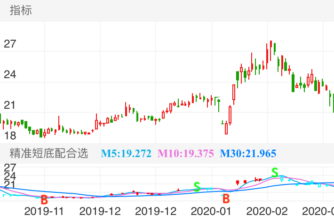Click the pink M10:19.375 label
This screenshot has width=334, height=222.
pos(186,153)
